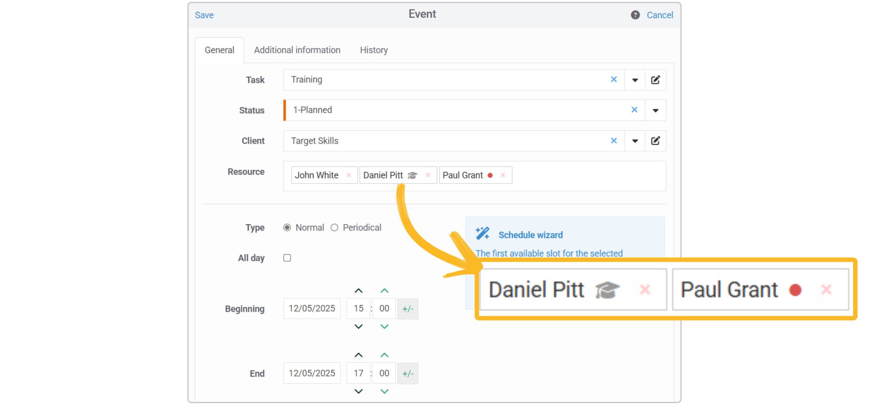Screen dimensions: 869x405
Task: Open the Status dropdown list
Action: pos(655,111)
